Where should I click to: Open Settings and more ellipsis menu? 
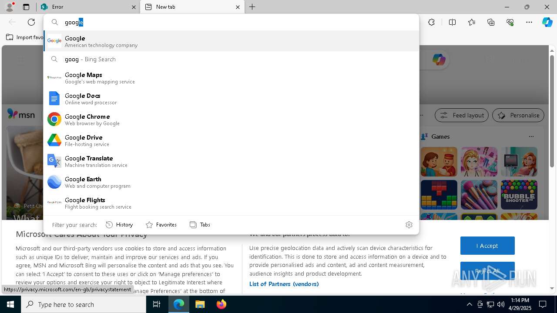pos(529,22)
